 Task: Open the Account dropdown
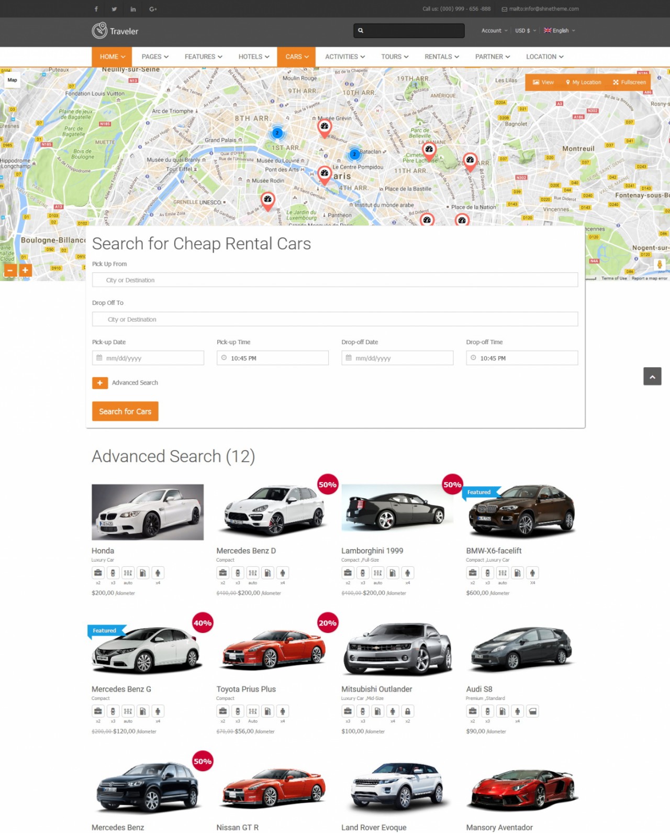tap(495, 30)
